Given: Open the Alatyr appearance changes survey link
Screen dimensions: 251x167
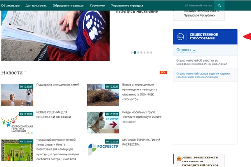Looking at the screenshot, I should click(203, 75).
